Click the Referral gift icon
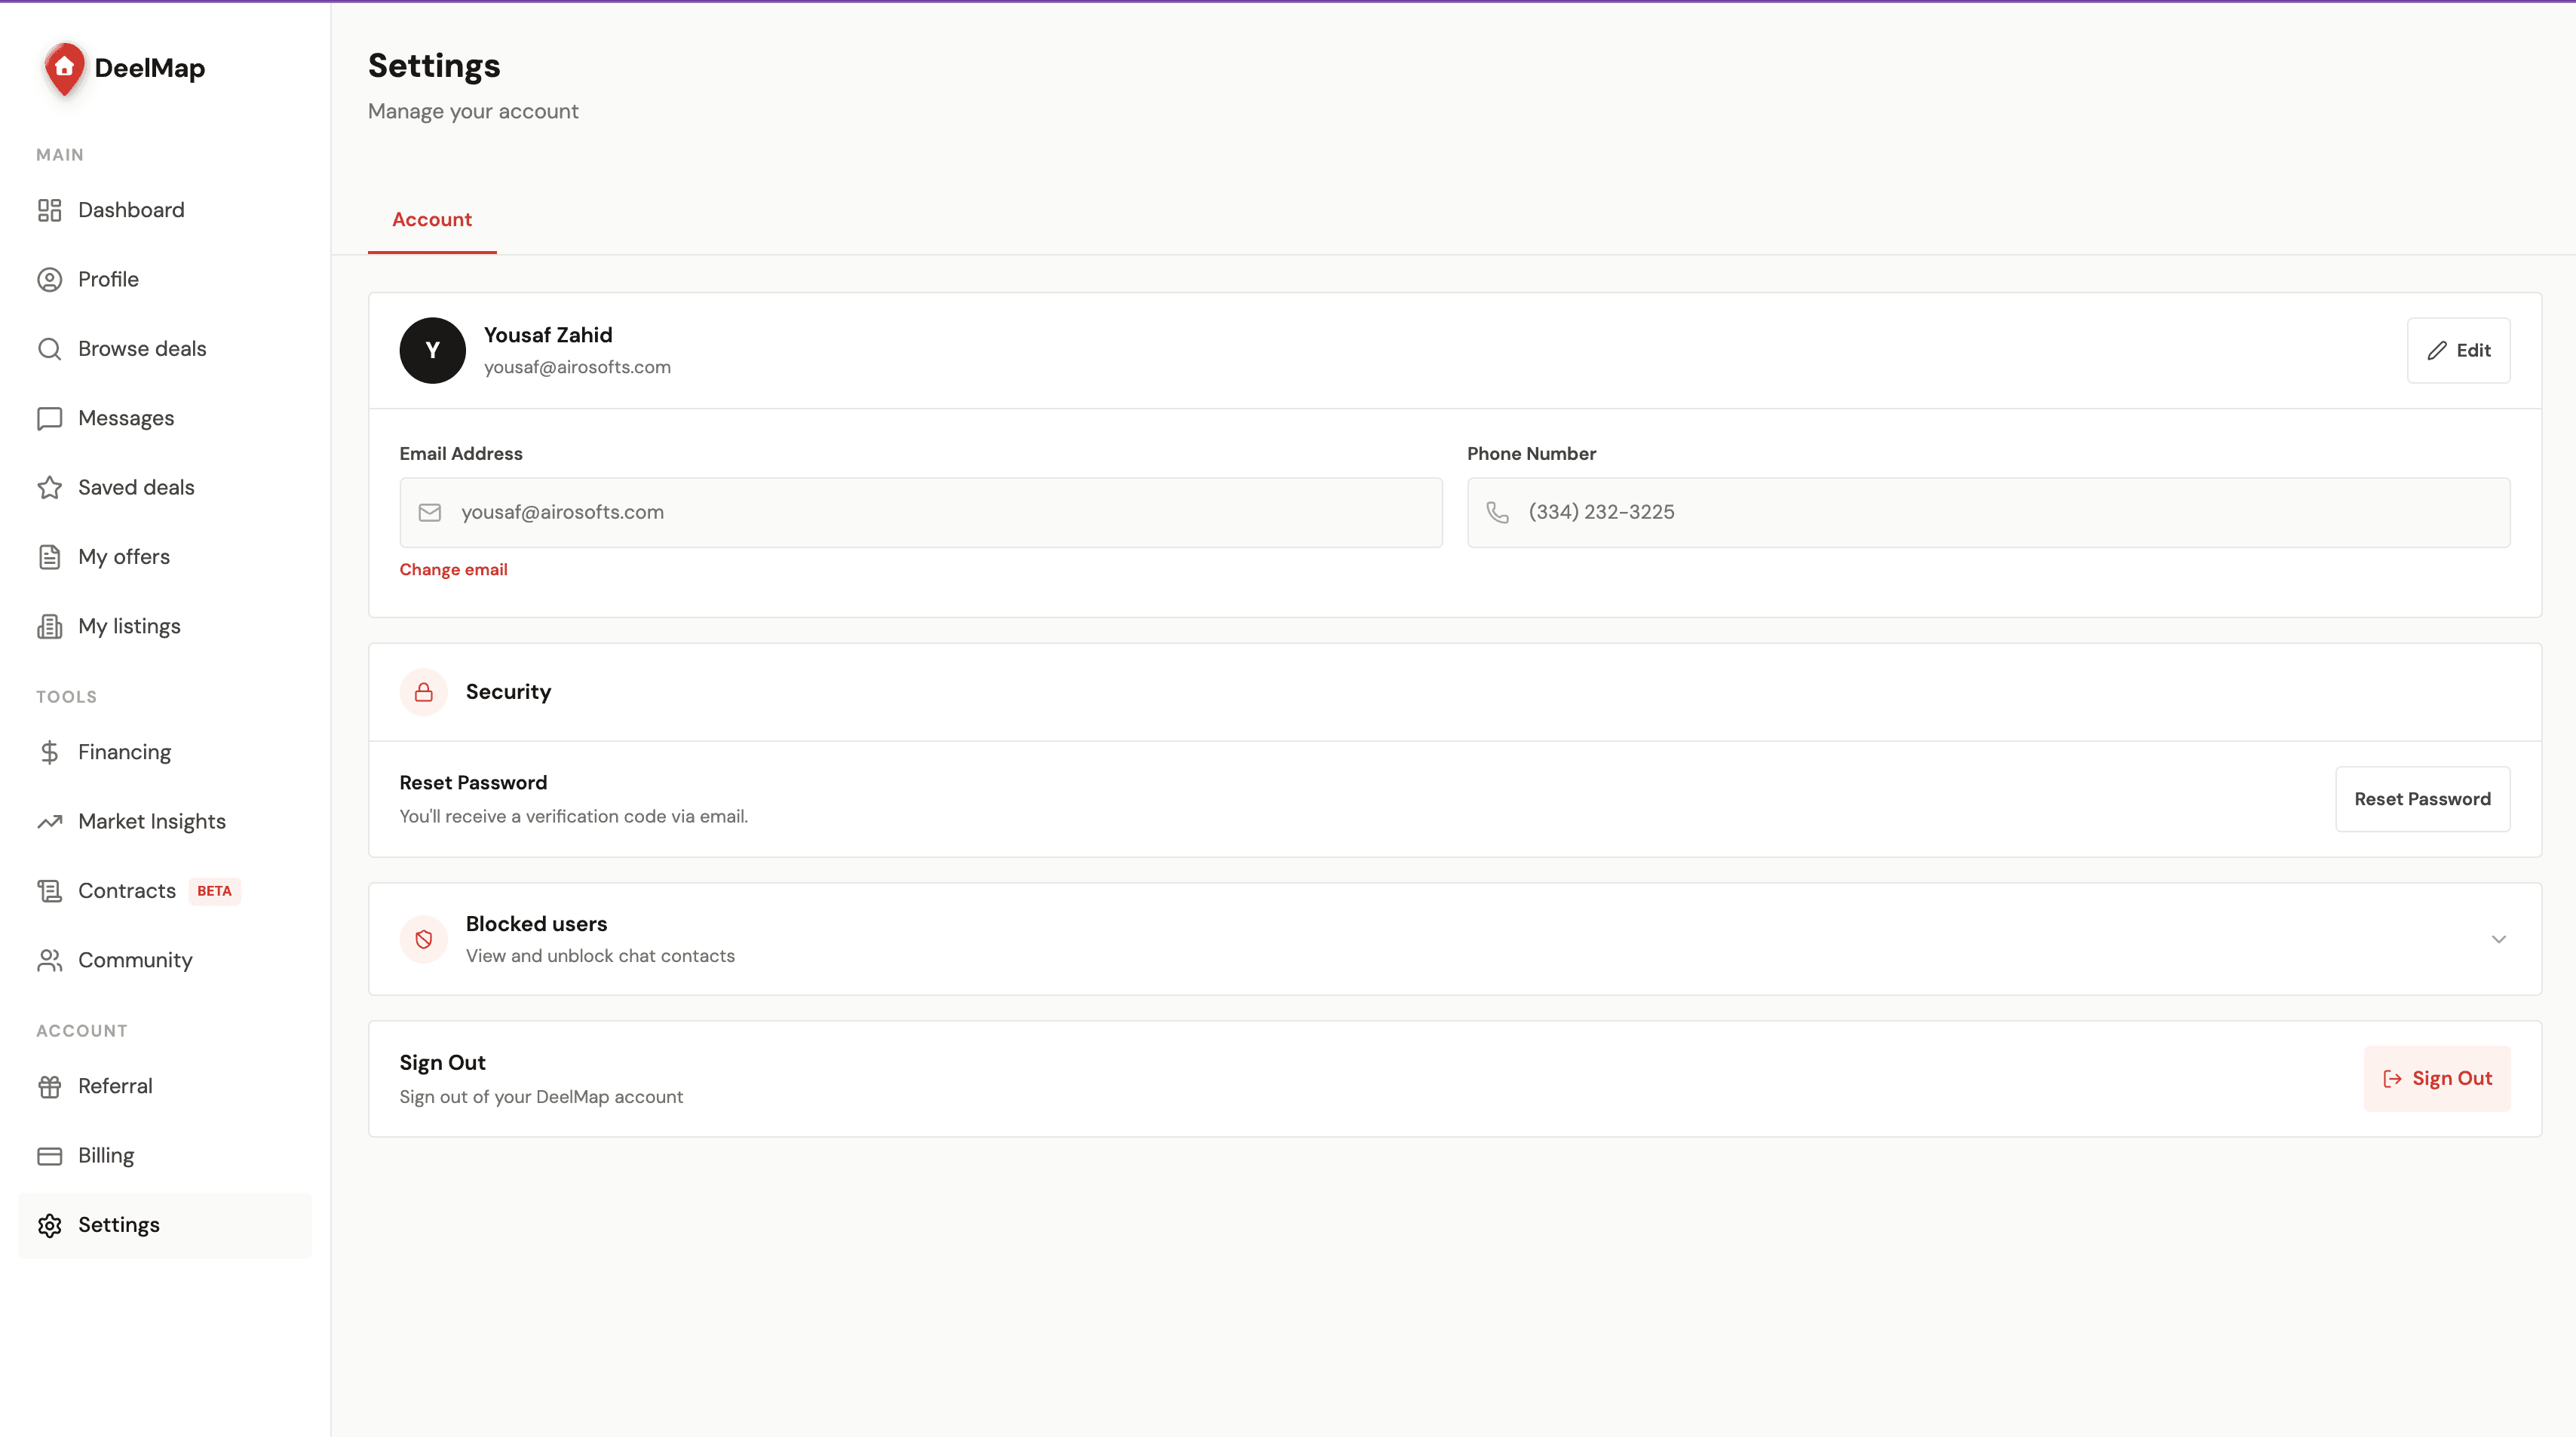2576x1437 pixels. click(50, 1086)
